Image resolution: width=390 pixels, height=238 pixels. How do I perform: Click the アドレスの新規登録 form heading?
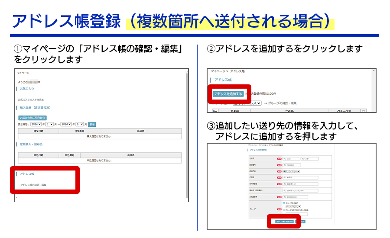point(258,150)
